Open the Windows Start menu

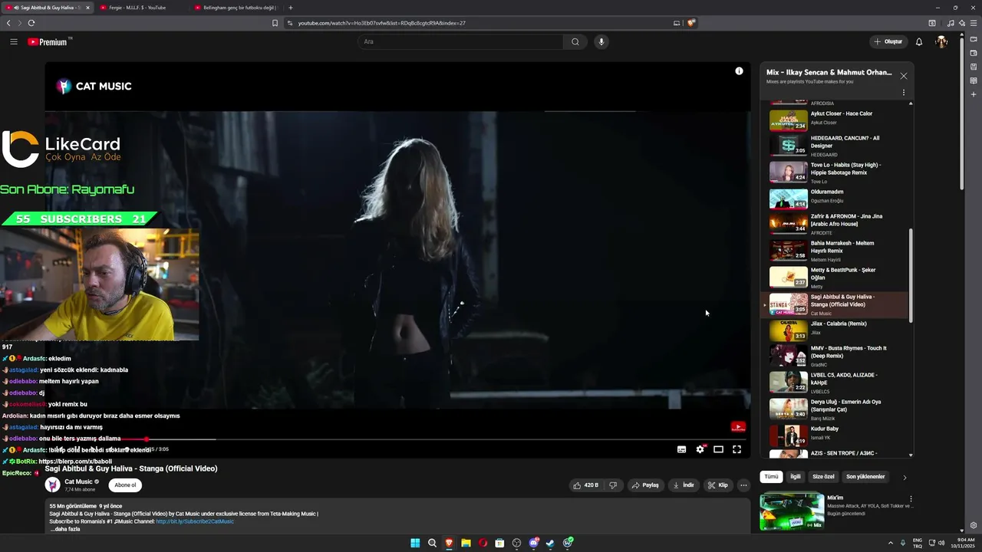pos(415,543)
